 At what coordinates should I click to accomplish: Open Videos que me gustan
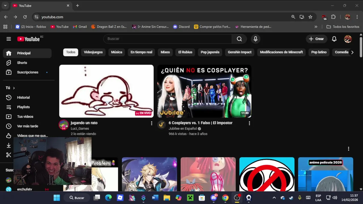pyautogui.click(x=27, y=136)
